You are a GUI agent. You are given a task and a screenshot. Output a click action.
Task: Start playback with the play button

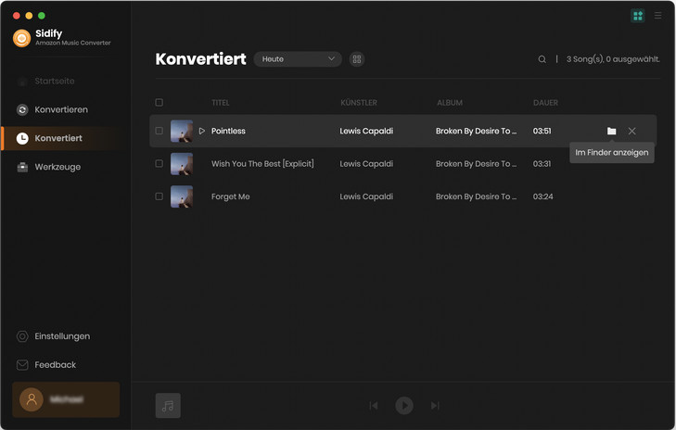(404, 405)
